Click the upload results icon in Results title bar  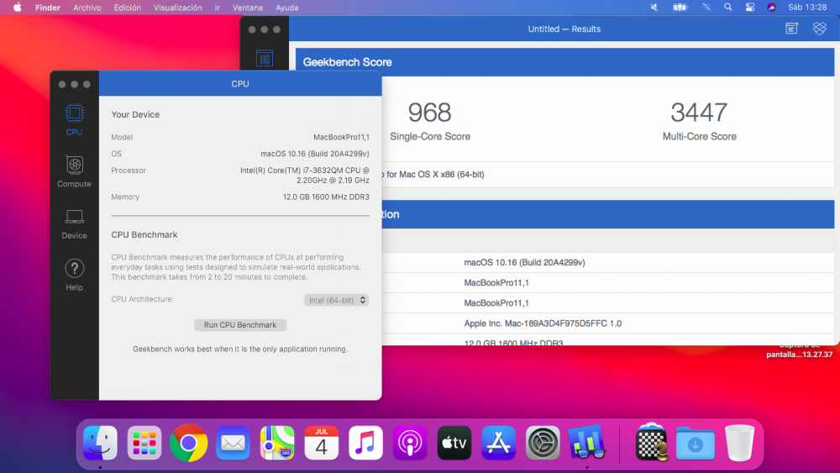pyautogui.click(x=792, y=29)
